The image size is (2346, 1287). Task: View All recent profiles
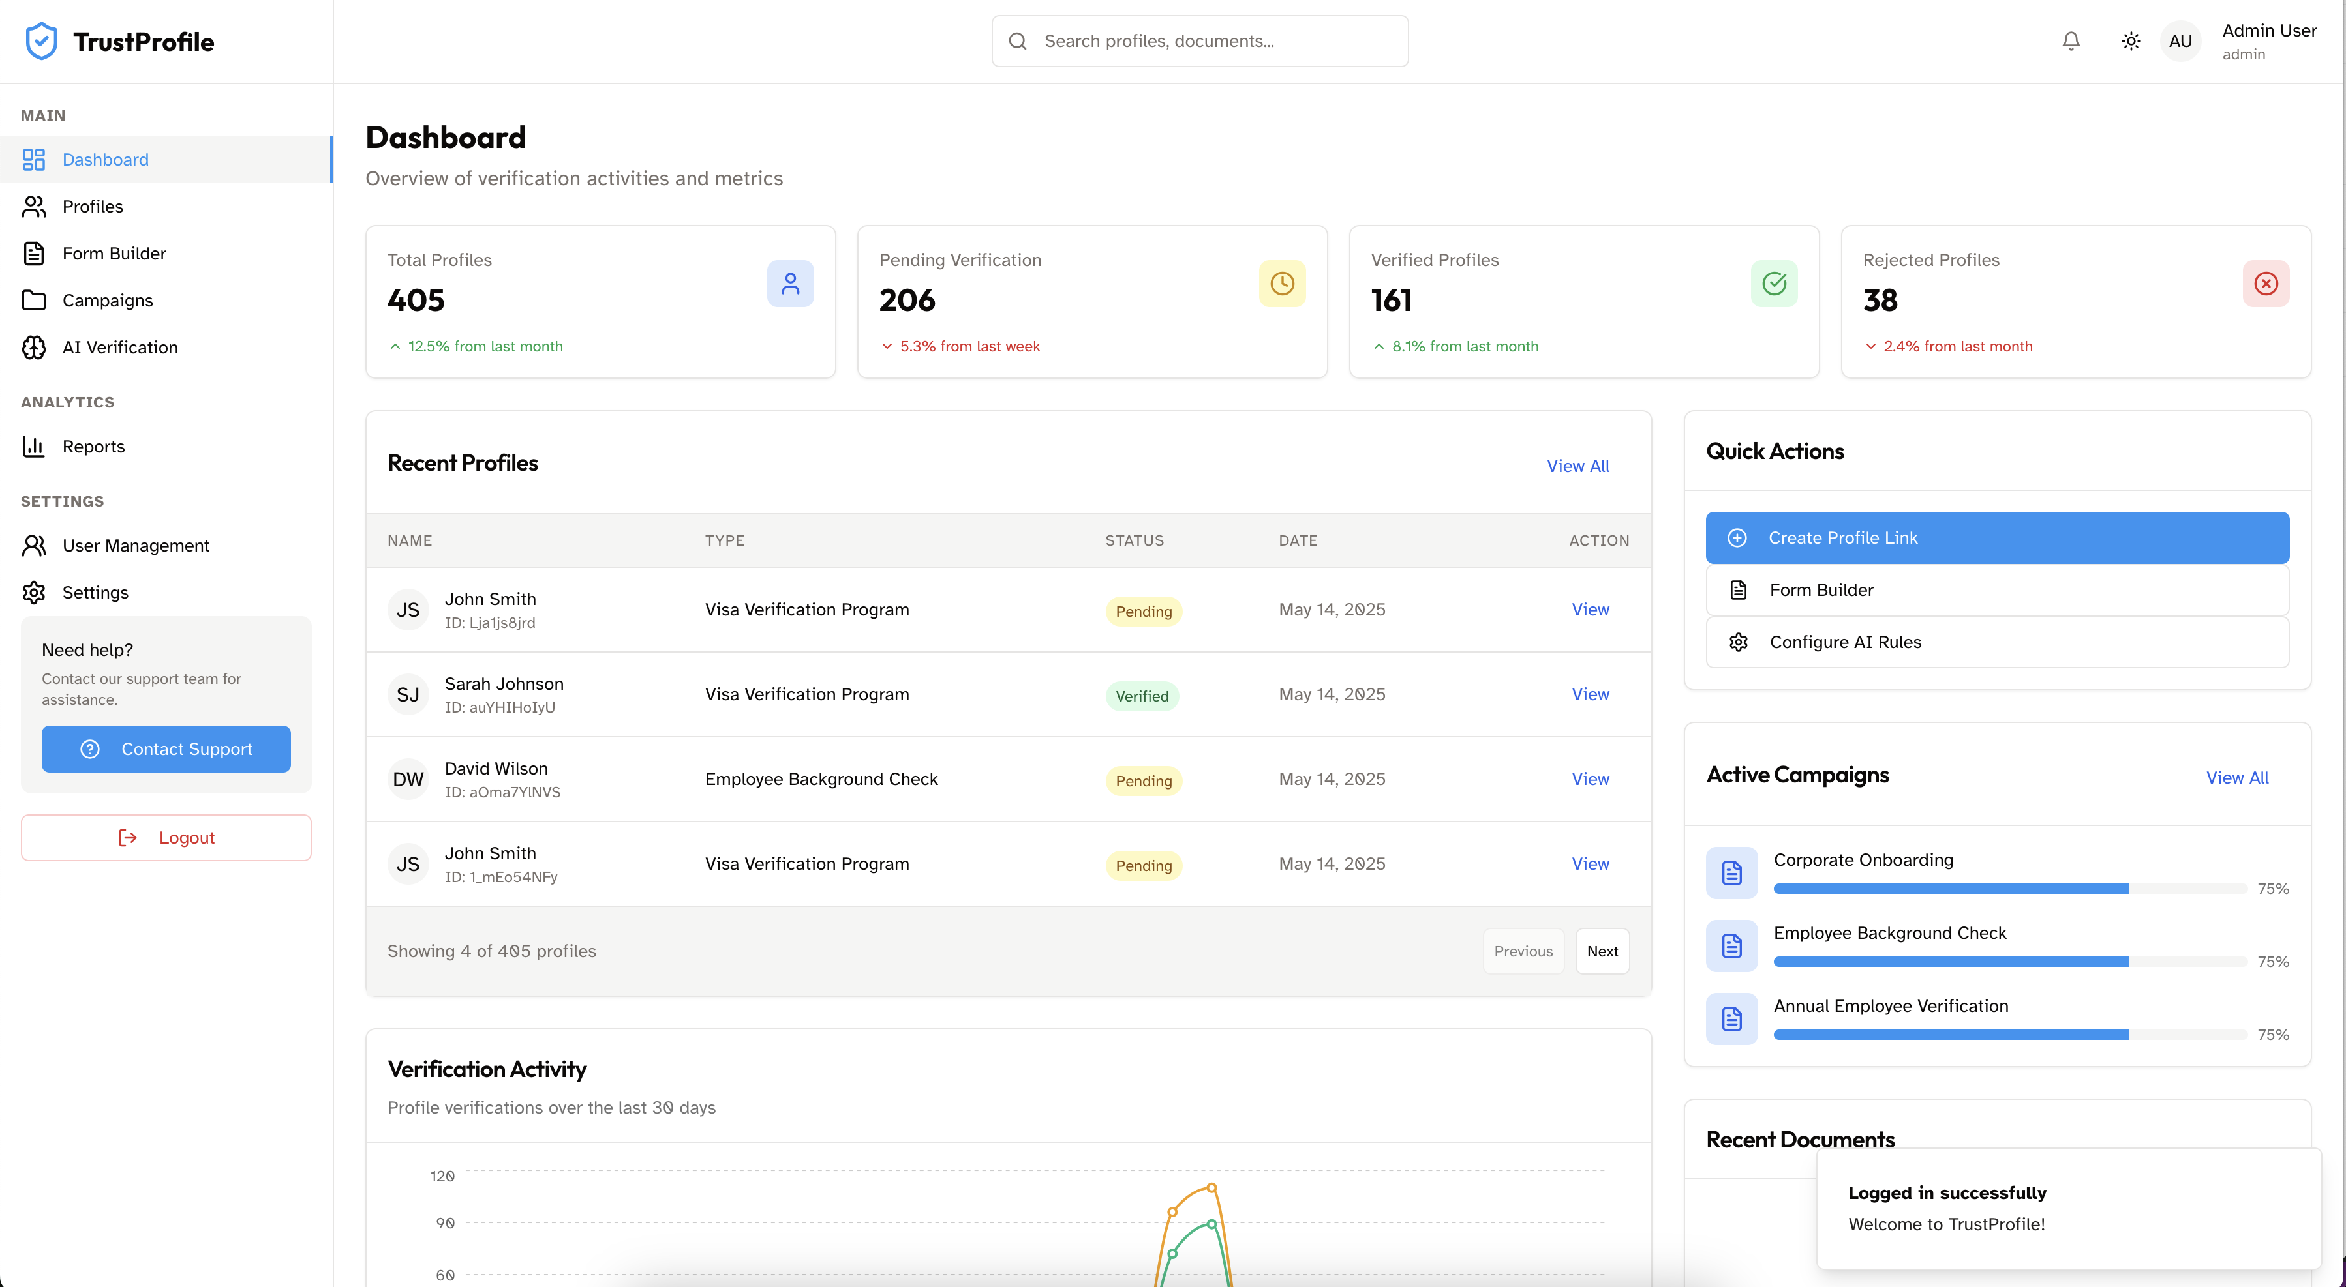1577,466
